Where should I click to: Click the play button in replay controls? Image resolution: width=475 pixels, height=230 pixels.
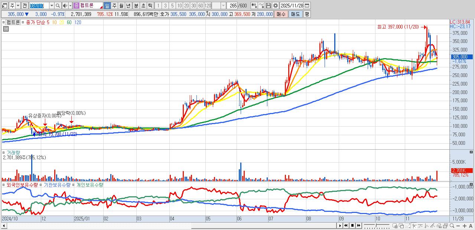340,226
